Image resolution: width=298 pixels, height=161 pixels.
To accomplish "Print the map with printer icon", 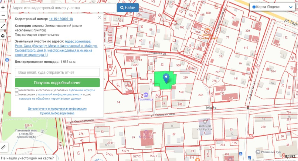I will tap(3, 36).
